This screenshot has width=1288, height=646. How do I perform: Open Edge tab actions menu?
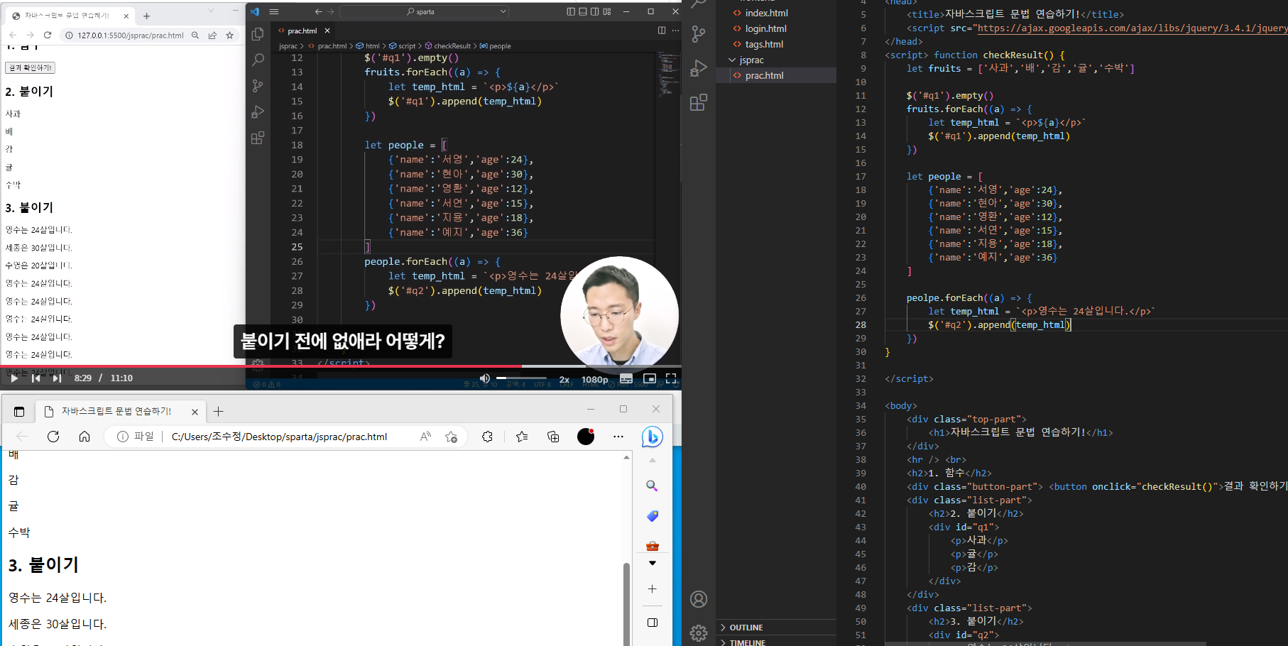[x=19, y=412]
